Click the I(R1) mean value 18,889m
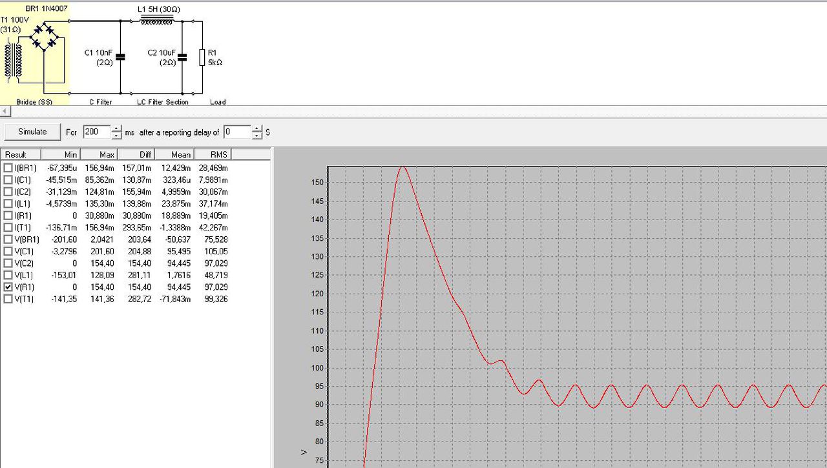Image resolution: width=827 pixels, height=468 pixels. pos(176,216)
